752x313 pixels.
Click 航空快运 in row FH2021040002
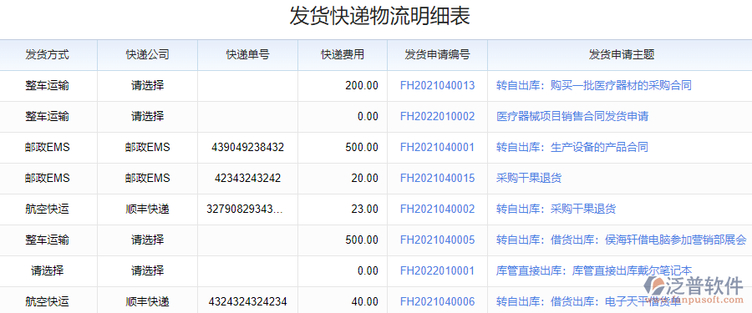tap(47, 209)
